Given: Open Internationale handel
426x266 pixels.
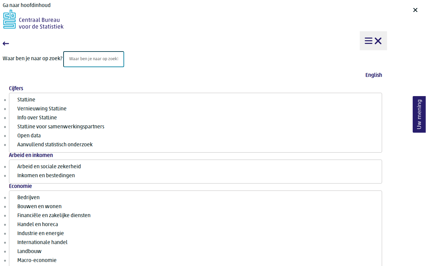Looking at the screenshot, I should click(x=42, y=242).
